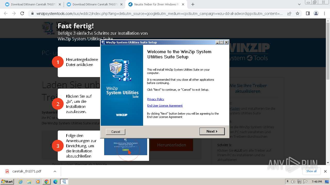Click the system clock 7:48 PM
This screenshot has height=185, width=330.
coord(317,182)
